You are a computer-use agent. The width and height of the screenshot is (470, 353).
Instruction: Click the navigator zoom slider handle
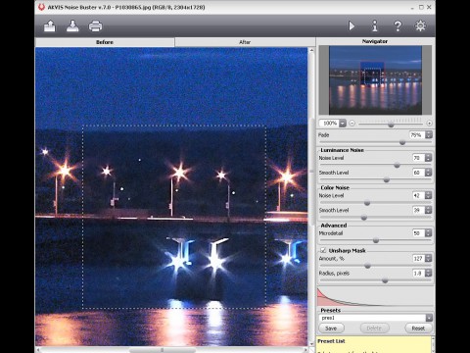[391, 125]
